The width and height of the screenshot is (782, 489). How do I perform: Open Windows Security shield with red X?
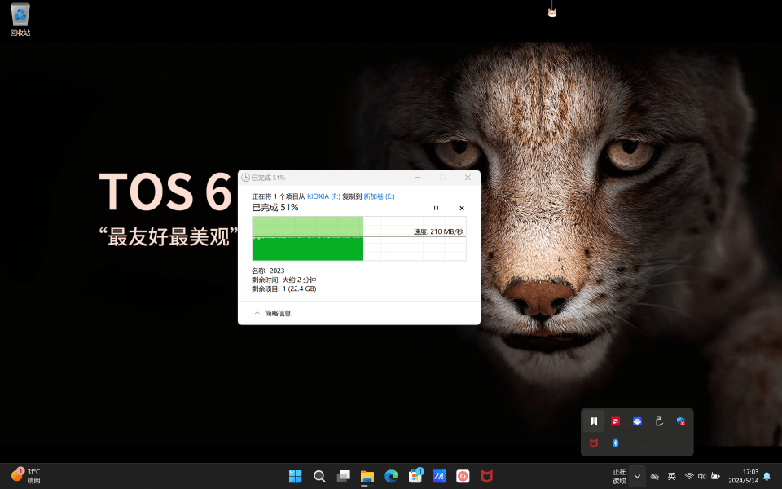click(x=681, y=421)
